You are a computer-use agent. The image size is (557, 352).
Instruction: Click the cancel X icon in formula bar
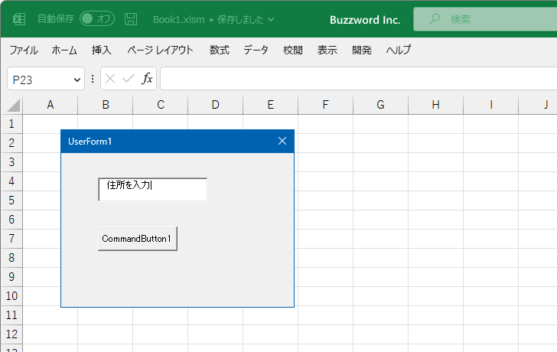pos(110,79)
